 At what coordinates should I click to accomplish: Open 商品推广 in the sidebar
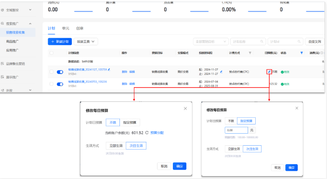tap(12, 41)
